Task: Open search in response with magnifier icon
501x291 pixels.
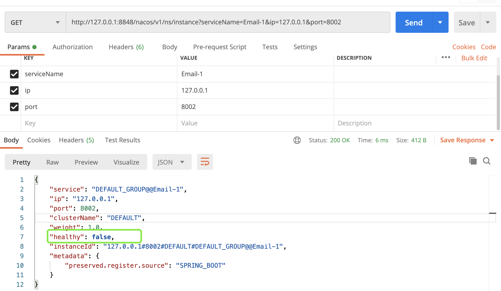Action: (x=487, y=161)
